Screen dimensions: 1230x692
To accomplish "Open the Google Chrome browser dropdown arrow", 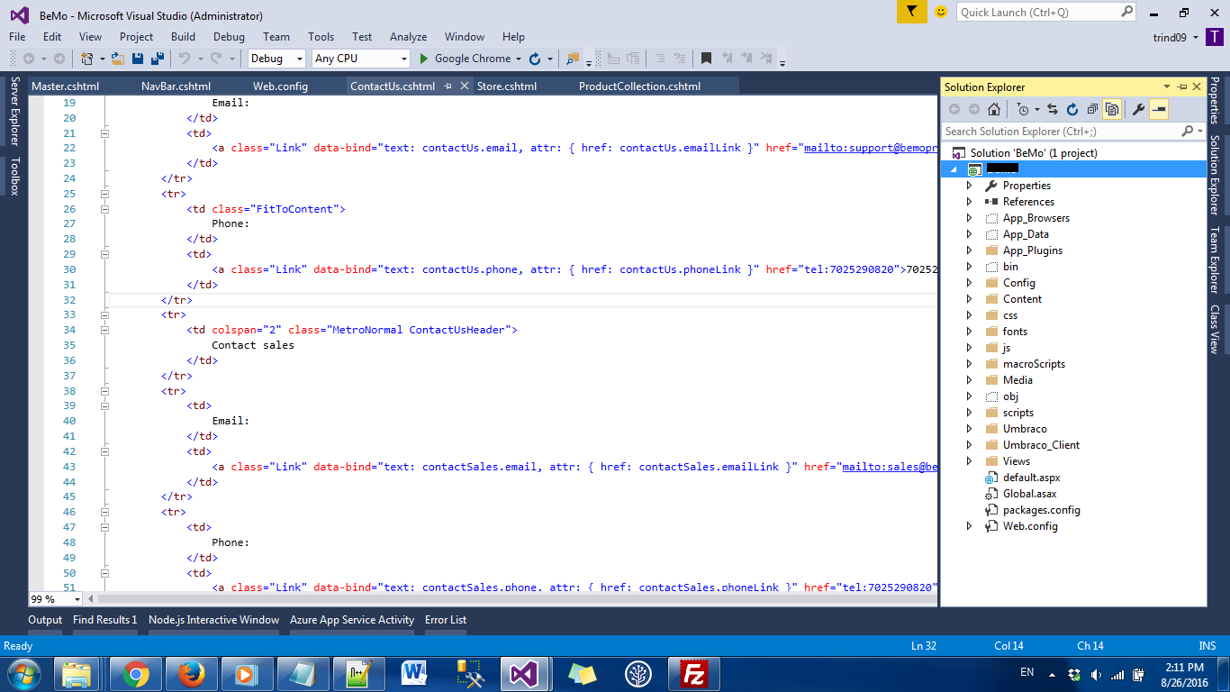I will tap(519, 59).
